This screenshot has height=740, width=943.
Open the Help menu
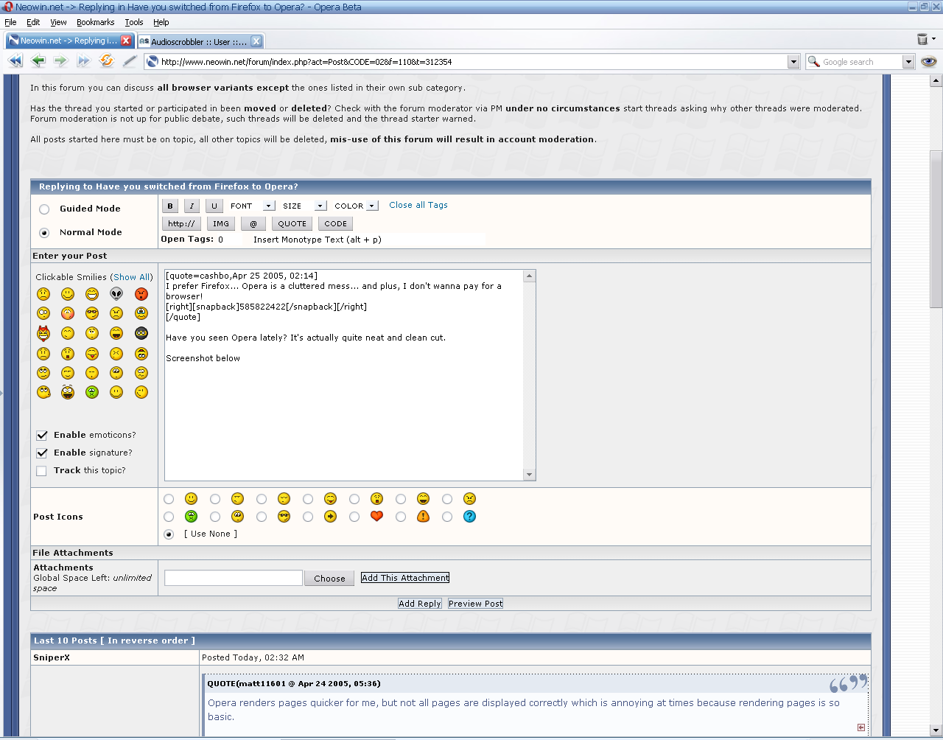[161, 22]
